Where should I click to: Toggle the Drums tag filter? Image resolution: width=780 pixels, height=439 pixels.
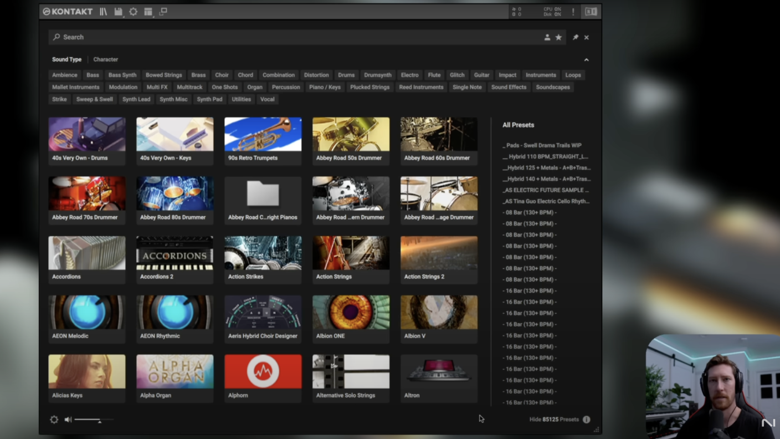[x=346, y=75]
